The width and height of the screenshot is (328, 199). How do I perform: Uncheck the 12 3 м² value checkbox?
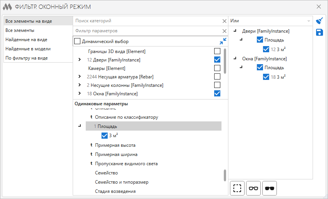tap(266, 49)
